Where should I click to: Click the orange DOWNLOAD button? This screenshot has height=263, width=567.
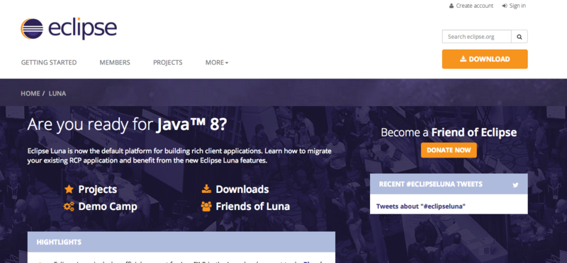pos(485,59)
